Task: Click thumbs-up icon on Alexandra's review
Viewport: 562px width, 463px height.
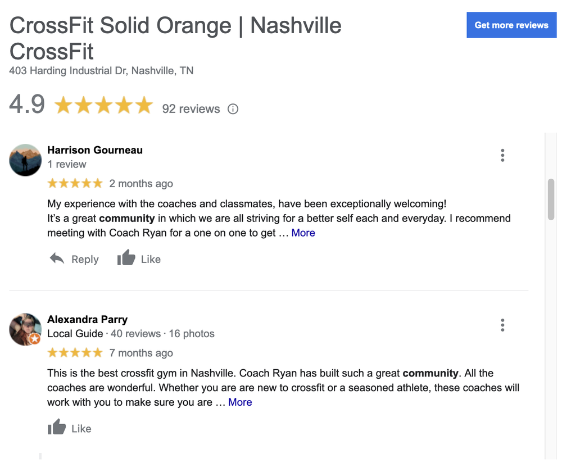Action: 57,428
